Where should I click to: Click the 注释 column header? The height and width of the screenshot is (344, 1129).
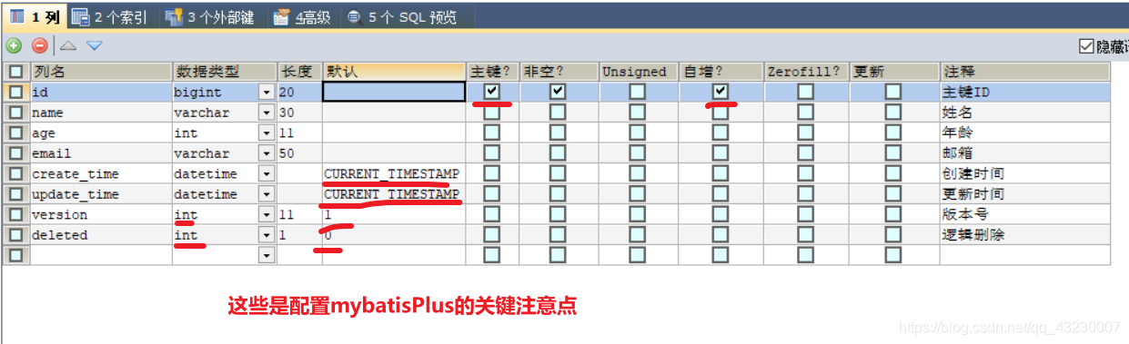[x=1025, y=72]
